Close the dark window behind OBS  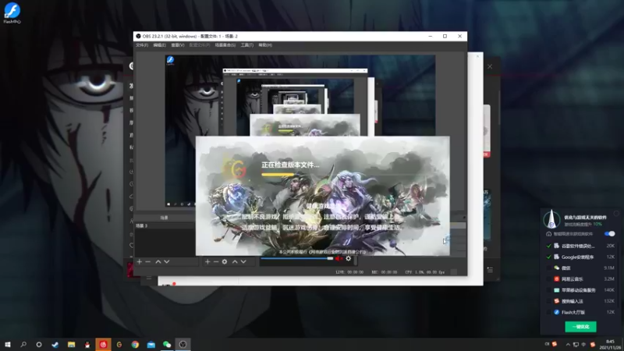tap(490, 66)
